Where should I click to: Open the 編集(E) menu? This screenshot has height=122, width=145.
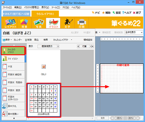tap(18, 8)
